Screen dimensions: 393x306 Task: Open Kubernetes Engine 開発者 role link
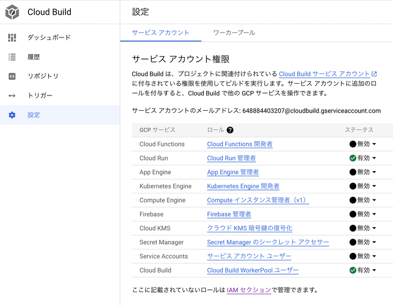243,186
